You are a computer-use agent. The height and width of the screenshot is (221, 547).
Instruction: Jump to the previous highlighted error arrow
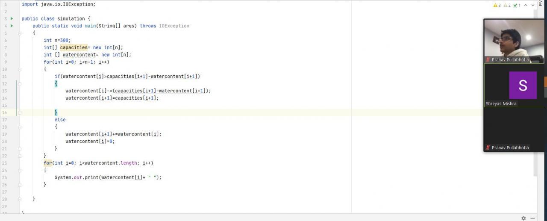point(526,6)
